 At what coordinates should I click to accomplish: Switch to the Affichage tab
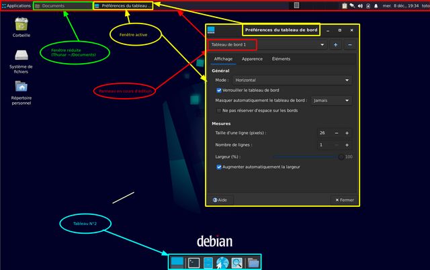(x=223, y=59)
